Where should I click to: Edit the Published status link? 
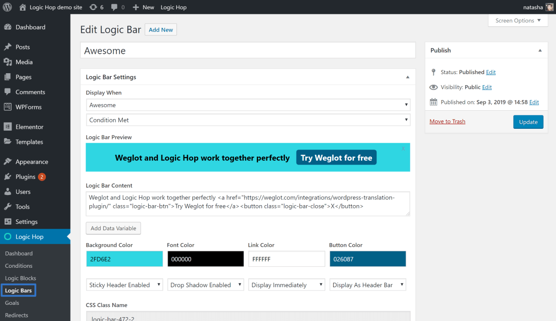click(x=491, y=72)
